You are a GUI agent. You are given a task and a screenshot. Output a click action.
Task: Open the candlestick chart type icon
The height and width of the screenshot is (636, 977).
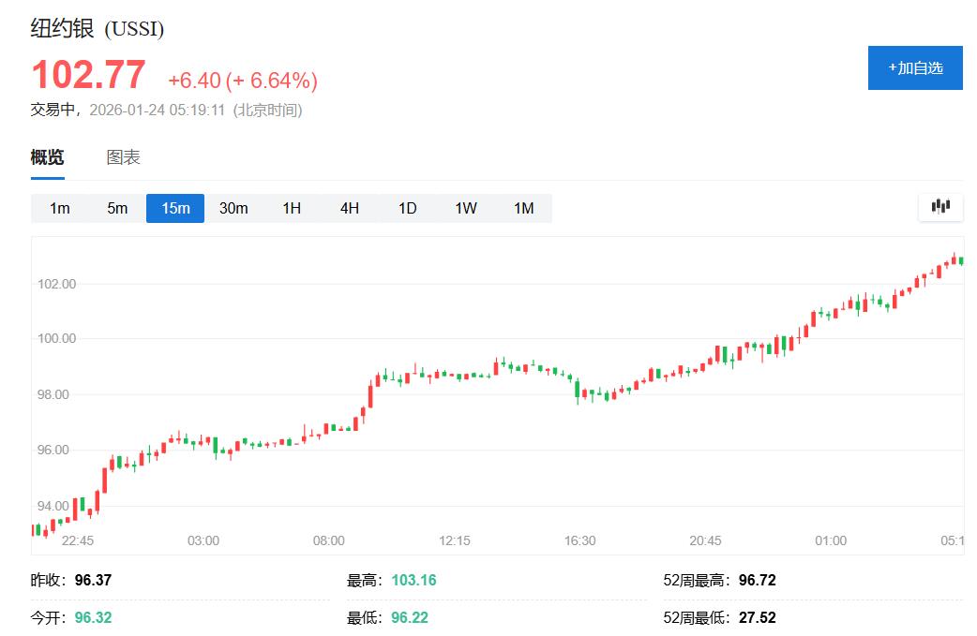[x=940, y=207]
